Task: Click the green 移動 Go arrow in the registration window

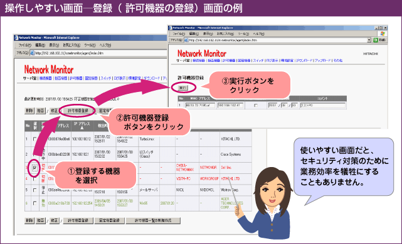Action: pyautogui.click(x=376, y=40)
